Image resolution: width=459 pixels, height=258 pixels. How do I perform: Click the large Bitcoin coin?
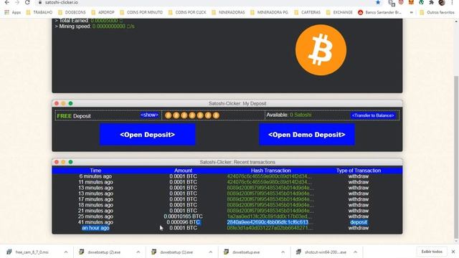(321, 50)
